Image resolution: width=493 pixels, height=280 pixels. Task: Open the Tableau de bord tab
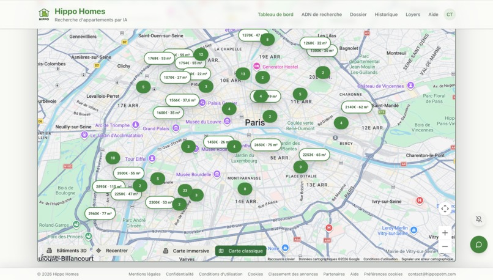click(275, 15)
